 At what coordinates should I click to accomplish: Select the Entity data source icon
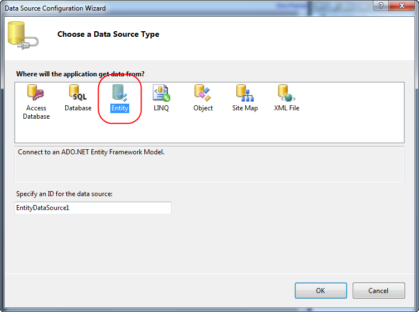tap(119, 92)
